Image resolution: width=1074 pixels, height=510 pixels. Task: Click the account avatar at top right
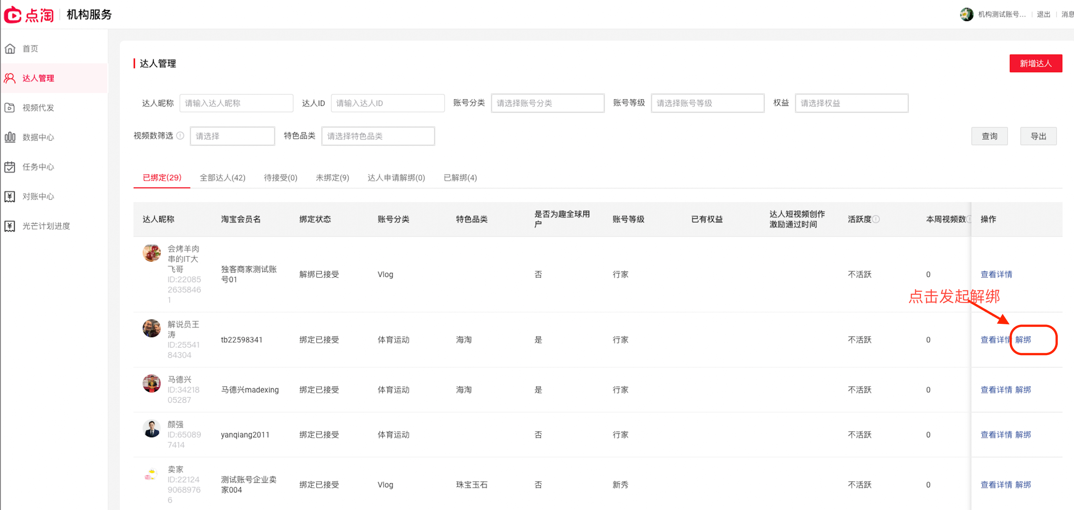click(x=966, y=15)
